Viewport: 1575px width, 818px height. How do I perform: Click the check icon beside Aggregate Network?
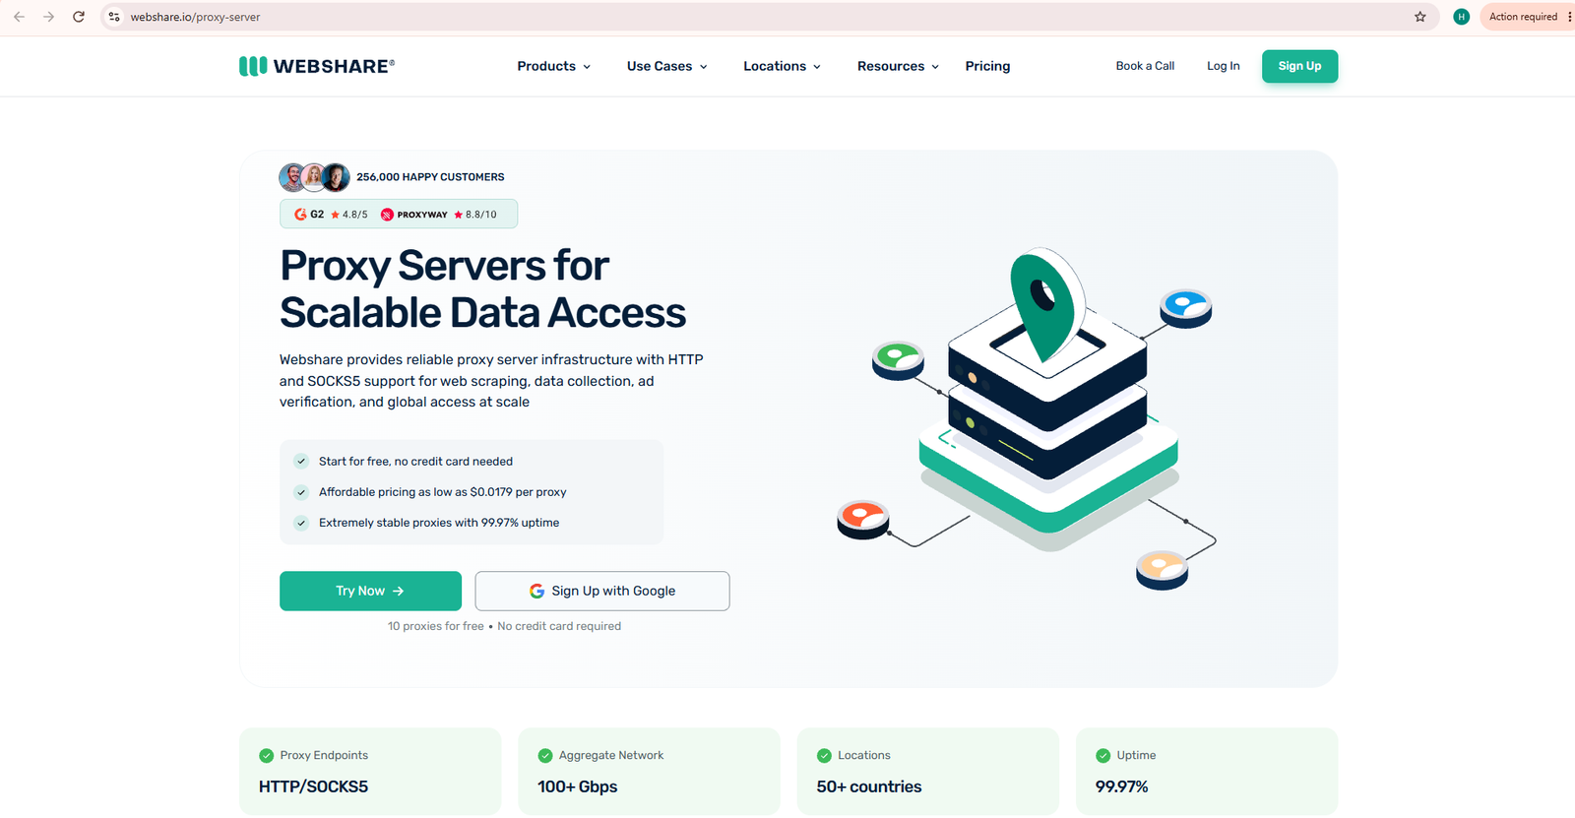point(545,756)
